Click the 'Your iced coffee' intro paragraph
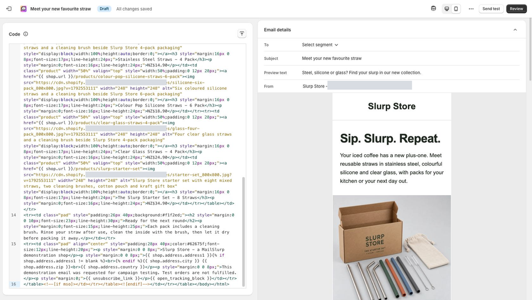Image resolution: width=532 pixels, height=300 pixels. (x=392, y=168)
